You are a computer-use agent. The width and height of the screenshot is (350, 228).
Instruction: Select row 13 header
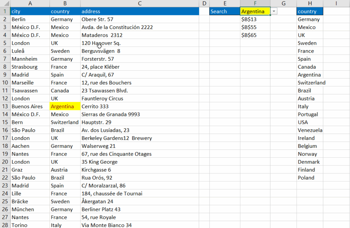point(5,106)
